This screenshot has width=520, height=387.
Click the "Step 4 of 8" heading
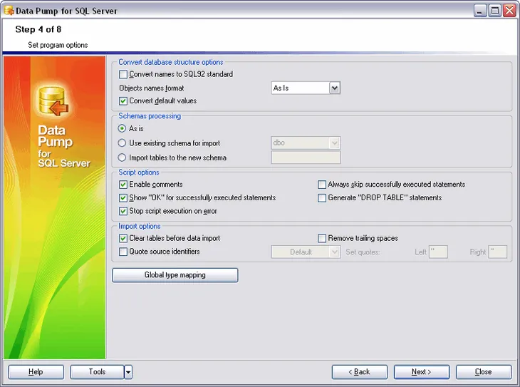coord(38,29)
